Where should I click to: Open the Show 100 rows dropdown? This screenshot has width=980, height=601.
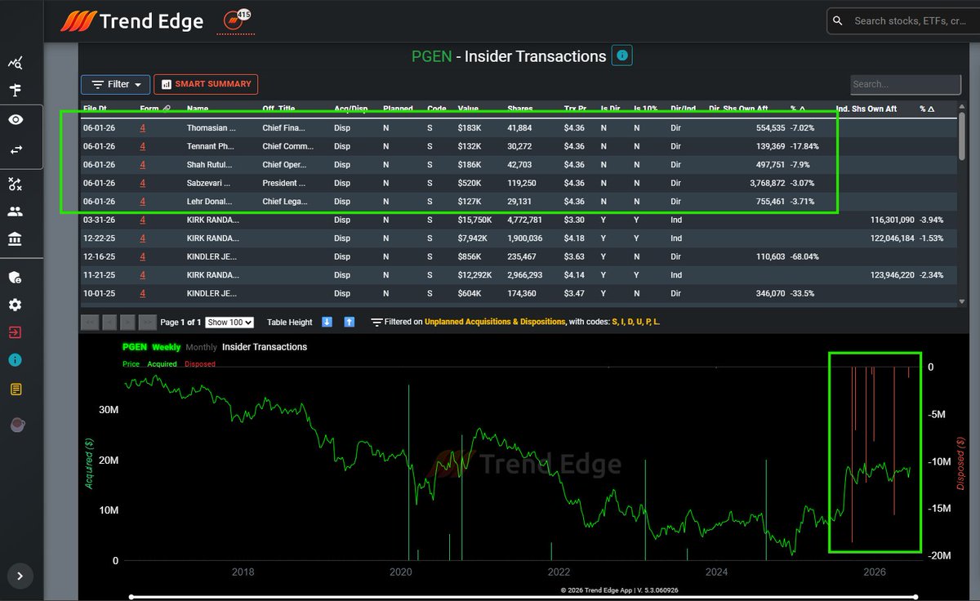pyautogui.click(x=229, y=322)
